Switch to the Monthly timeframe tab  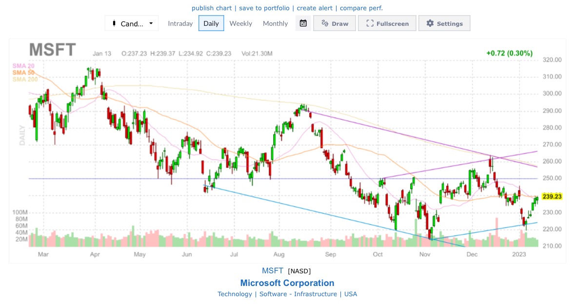click(x=275, y=23)
